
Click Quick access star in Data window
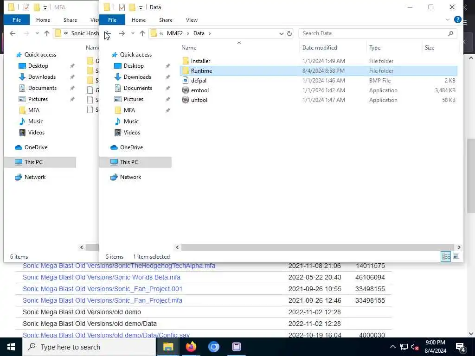[114, 55]
